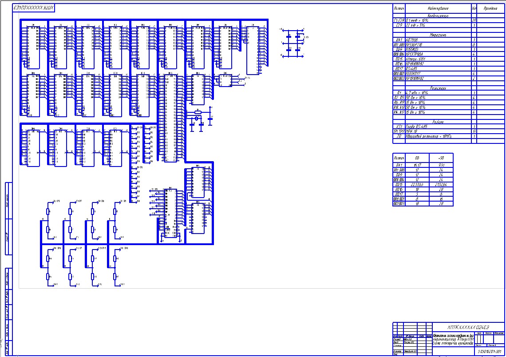Select the decoupling capacitor bank at schematic top right
The height and width of the screenshot is (357, 506).
pyautogui.click(x=293, y=43)
